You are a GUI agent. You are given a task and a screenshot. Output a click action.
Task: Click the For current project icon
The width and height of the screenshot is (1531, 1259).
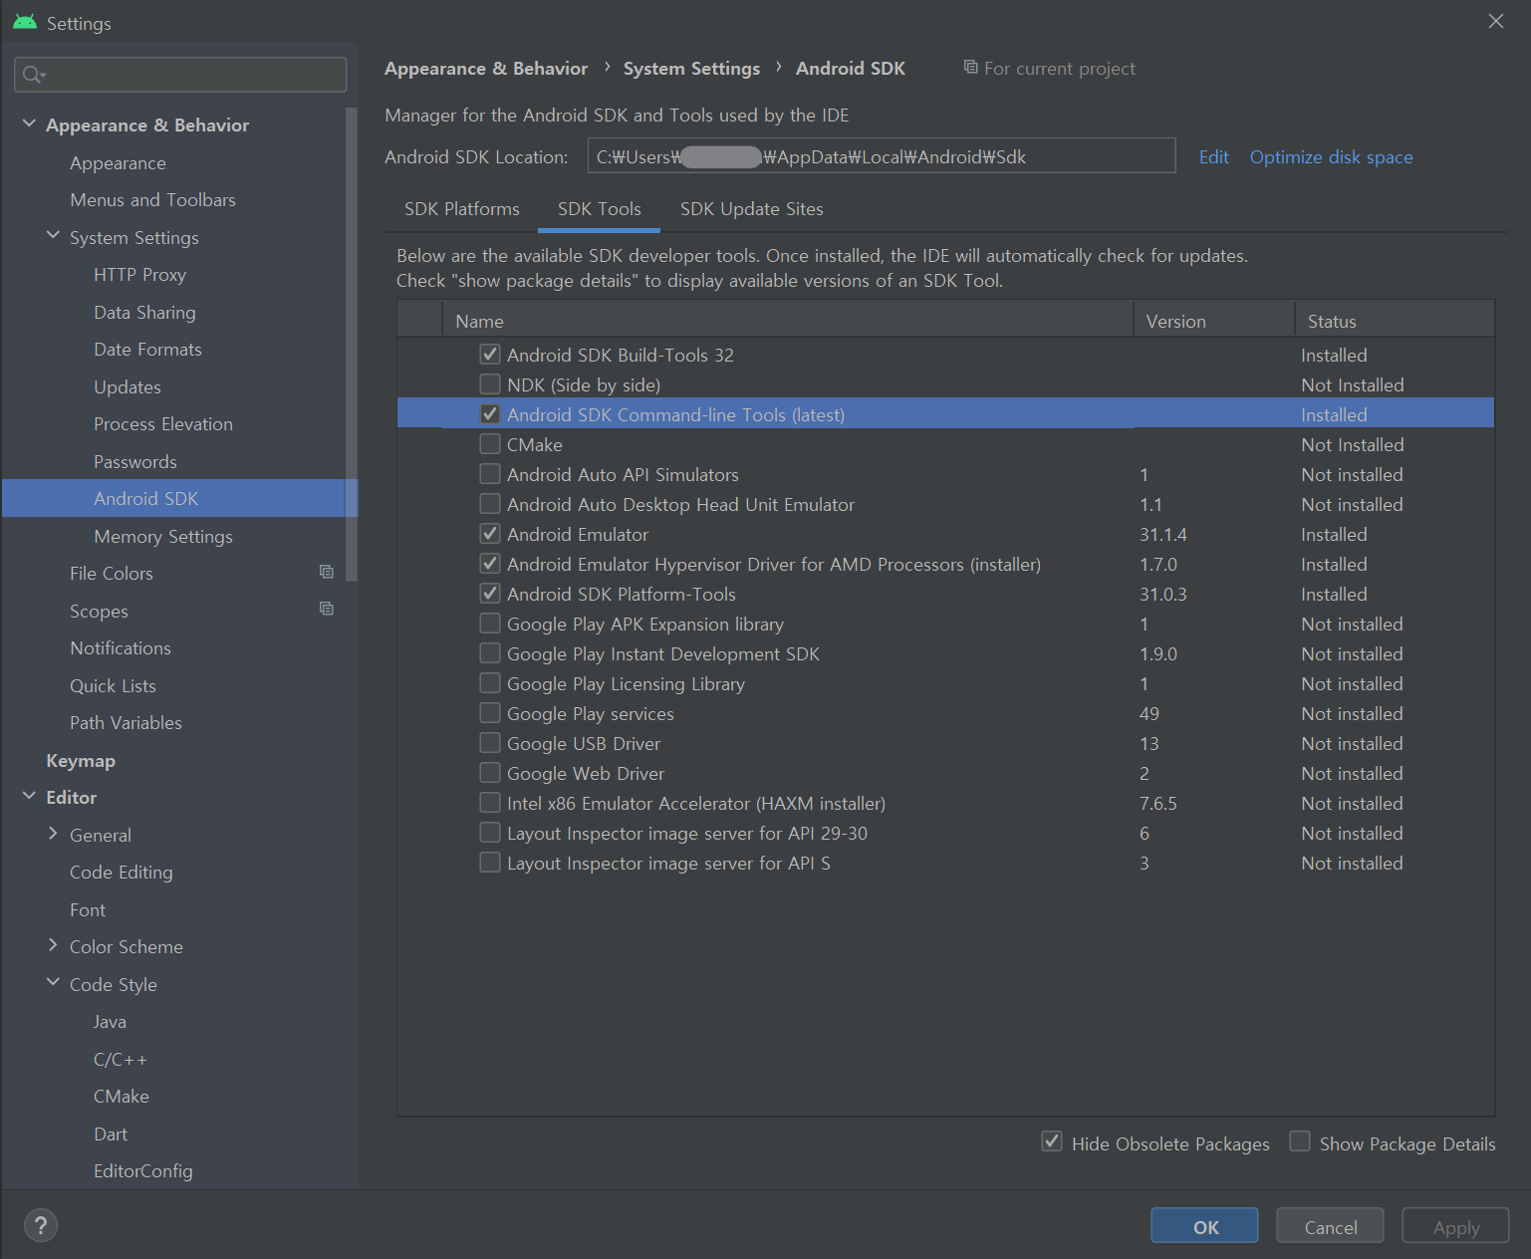(970, 67)
